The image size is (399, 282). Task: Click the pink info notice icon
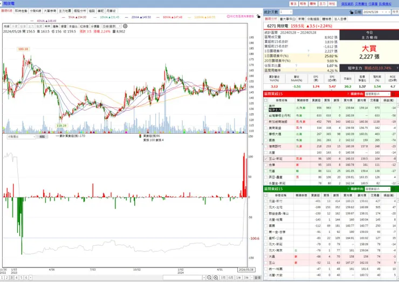coord(228,16)
